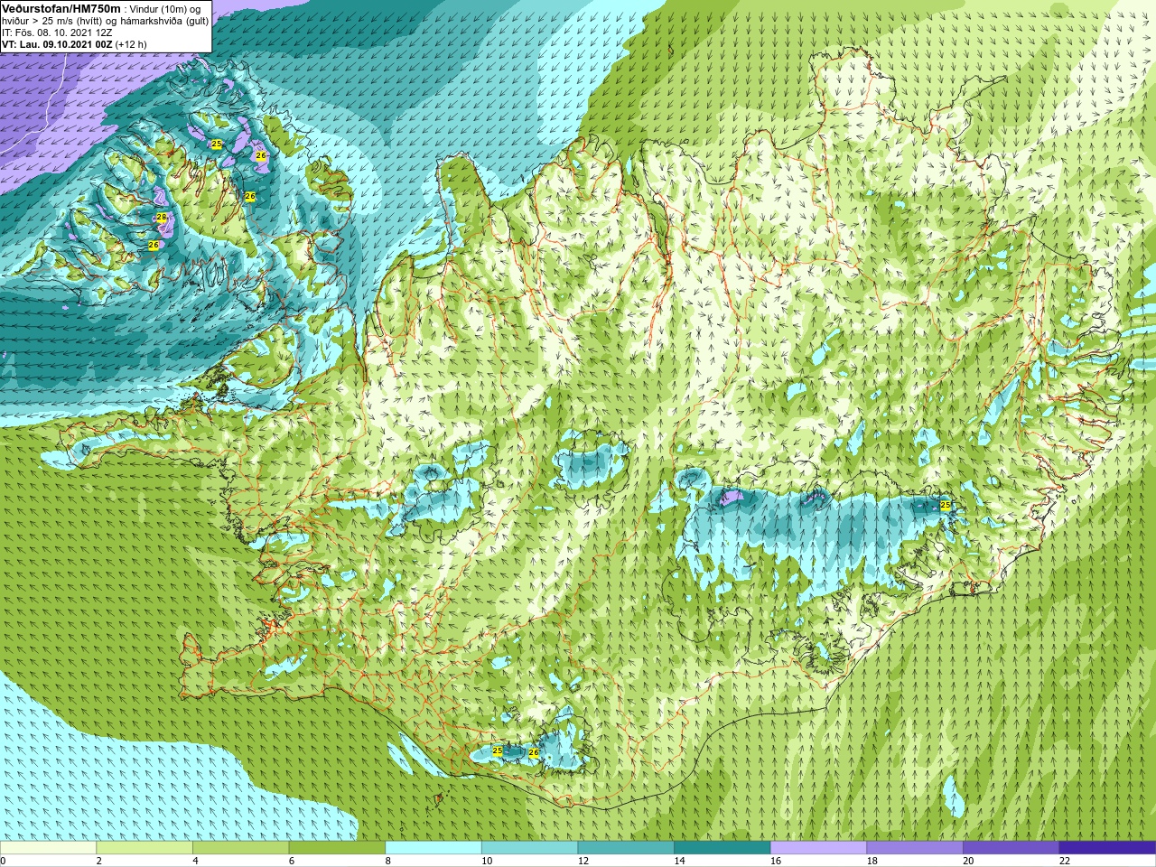Click the legend scale value 18
The image size is (1156, 867).
[872, 862]
